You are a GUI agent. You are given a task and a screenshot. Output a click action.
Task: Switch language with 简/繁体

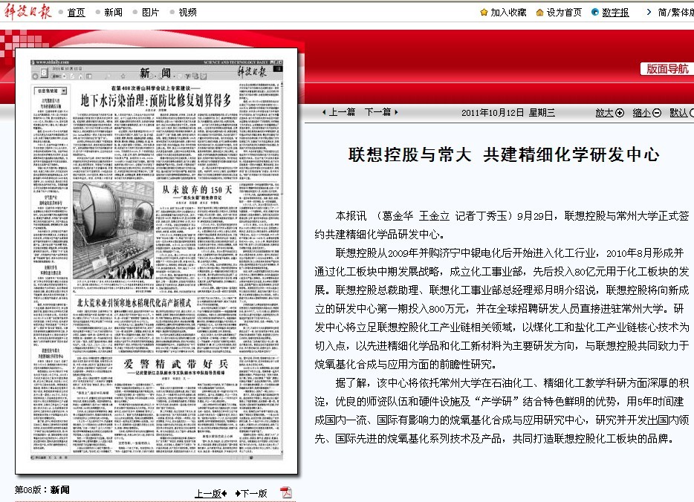click(x=676, y=13)
